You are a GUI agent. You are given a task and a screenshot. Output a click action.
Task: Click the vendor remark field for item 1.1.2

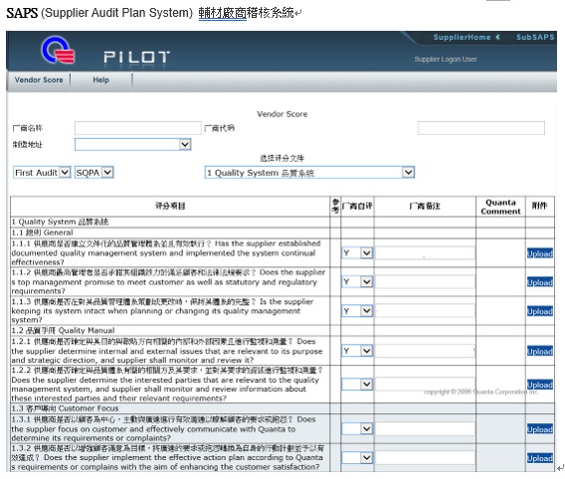pos(425,282)
